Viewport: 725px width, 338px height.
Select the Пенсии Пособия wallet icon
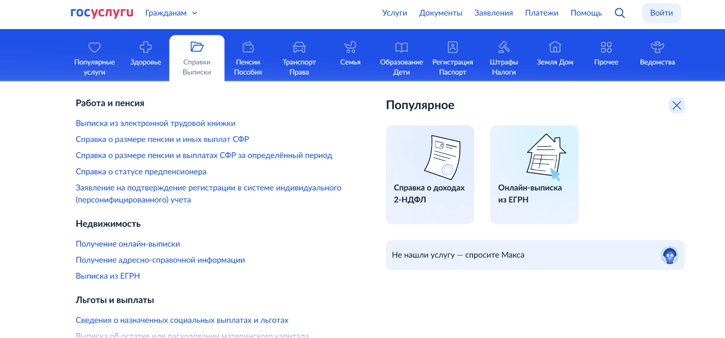(x=248, y=47)
